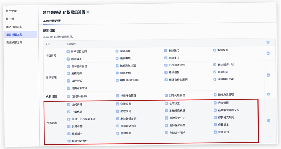The height and width of the screenshot is (149, 281).
Task: Toggle the whole-row checkbox for 代码扫描
Action: pyautogui.click(x=268, y=94)
